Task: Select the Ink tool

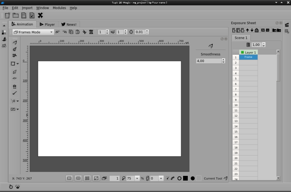Action: (14, 49)
